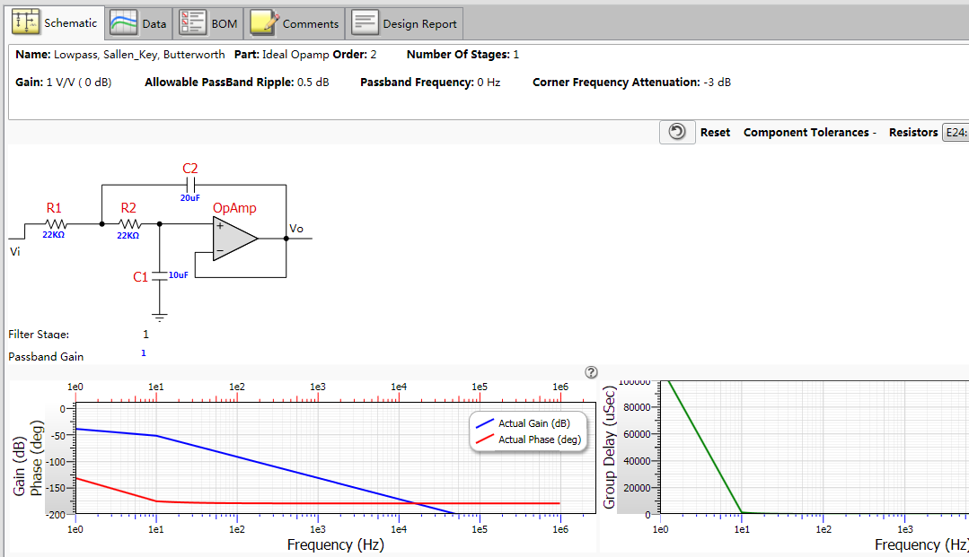Viewport: 969px width, 557px height.
Task: Open the help question mark above the gain plot
Action: [592, 371]
